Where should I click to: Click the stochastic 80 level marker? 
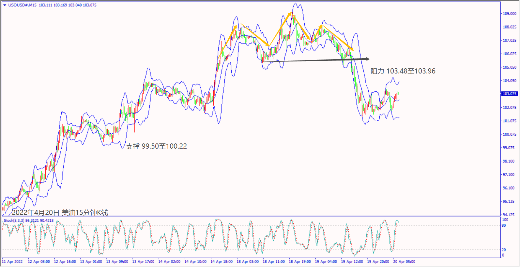pyautogui.click(x=504, y=225)
